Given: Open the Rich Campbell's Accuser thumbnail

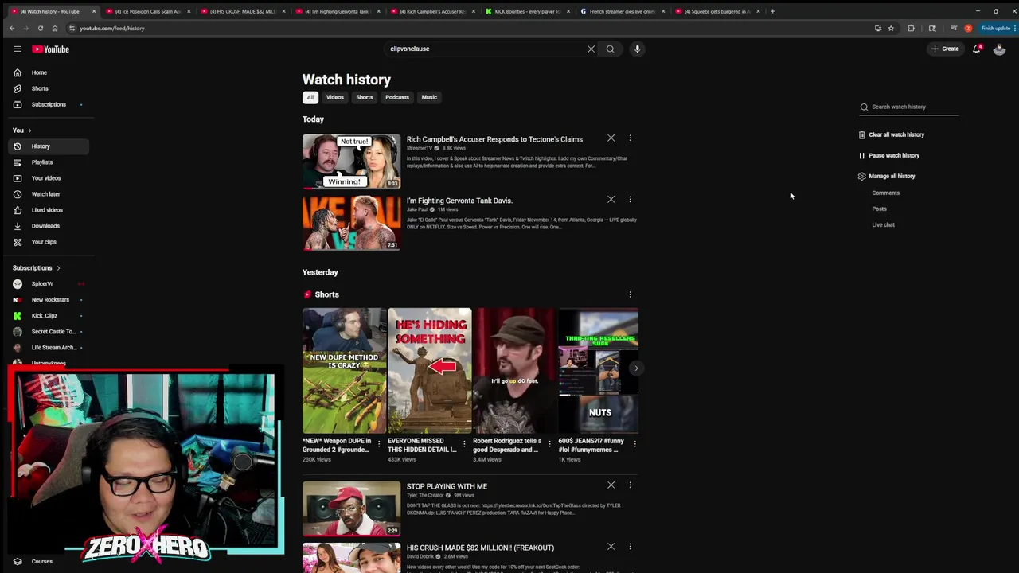Looking at the screenshot, I should [351, 162].
